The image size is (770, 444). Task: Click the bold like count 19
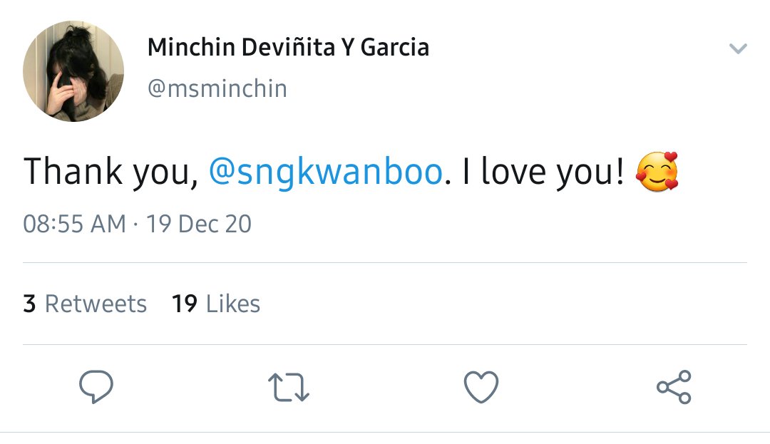(x=185, y=304)
